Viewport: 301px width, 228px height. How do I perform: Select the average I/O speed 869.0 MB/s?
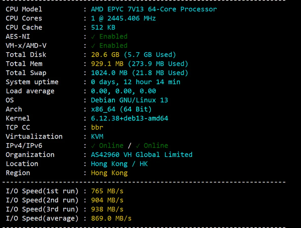111,218
